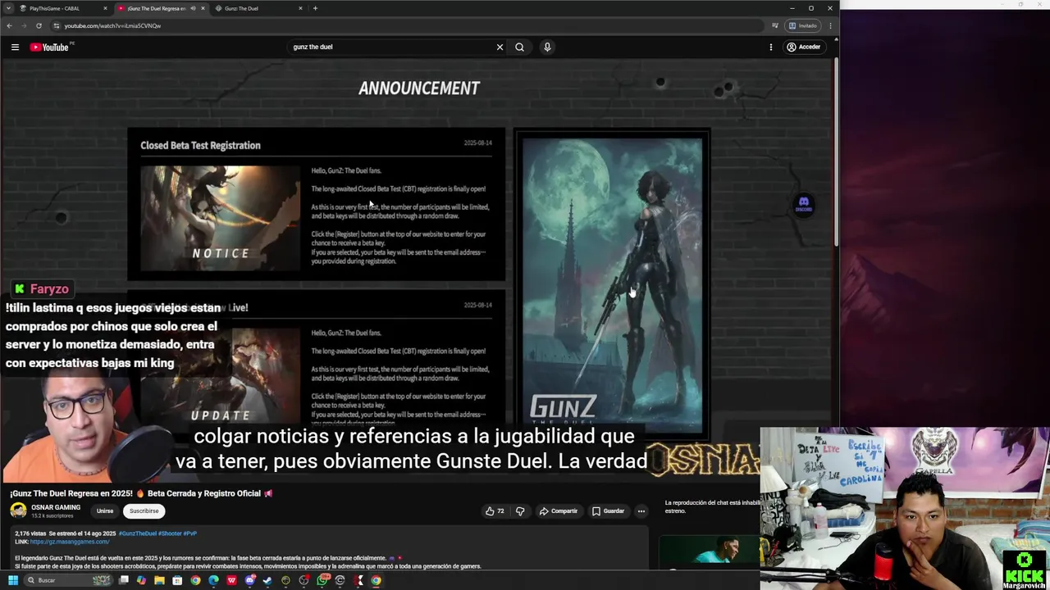Open Task View on the taskbar
1050x590 pixels.
(x=124, y=580)
